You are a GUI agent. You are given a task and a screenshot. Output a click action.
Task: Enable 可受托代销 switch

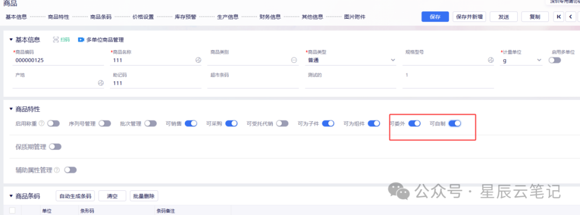click(282, 124)
